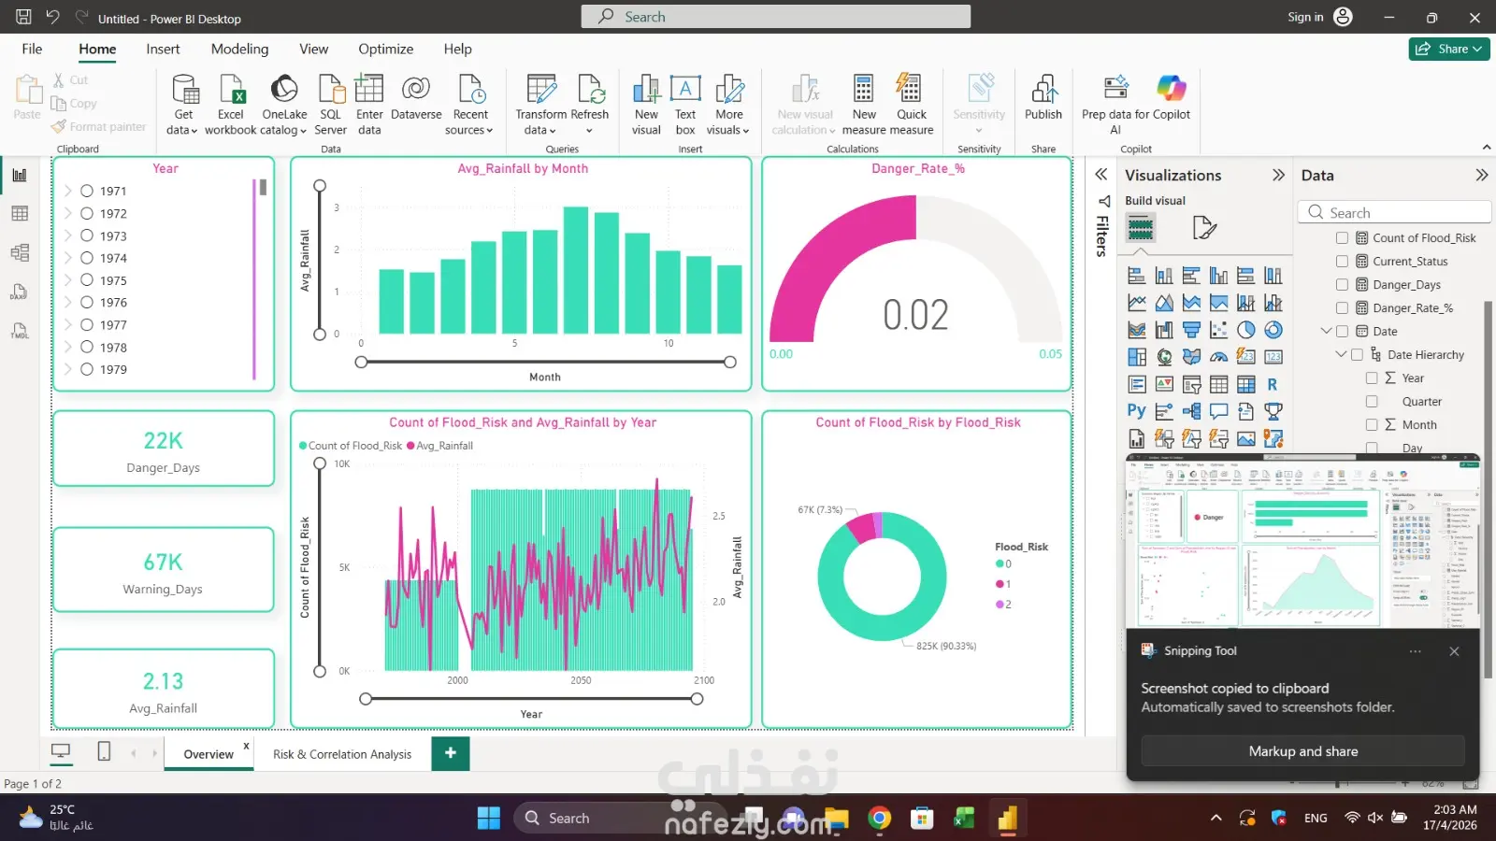Pick the scatter chart visual
The width and height of the screenshot is (1496, 841).
point(1218,330)
